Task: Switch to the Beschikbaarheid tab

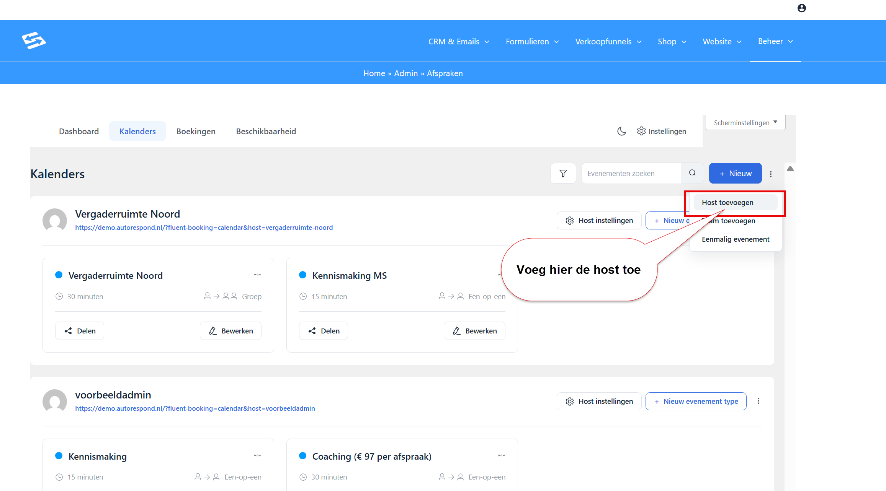Action: pyautogui.click(x=266, y=131)
